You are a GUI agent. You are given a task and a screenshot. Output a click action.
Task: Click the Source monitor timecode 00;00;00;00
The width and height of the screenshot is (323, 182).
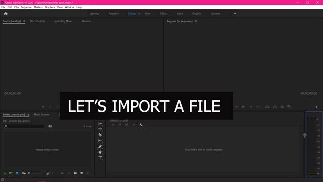[x=12, y=93]
